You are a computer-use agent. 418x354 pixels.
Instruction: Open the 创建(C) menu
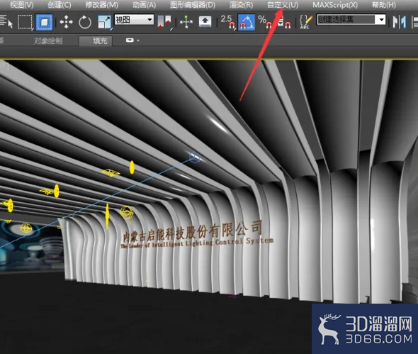[60, 5]
